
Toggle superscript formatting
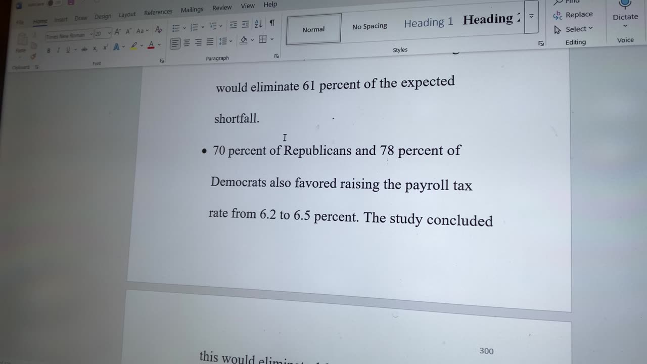pyautogui.click(x=105, y=48)
